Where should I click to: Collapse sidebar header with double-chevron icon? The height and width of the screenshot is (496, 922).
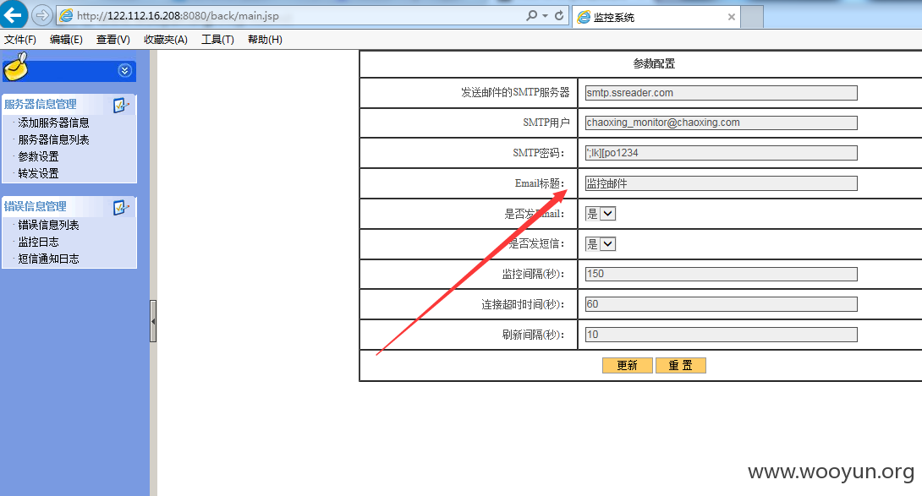coord(124,70)
